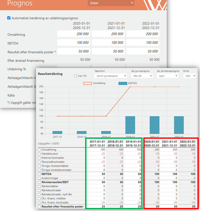
Task: Click EBITDA value 100 for 2022 column
Action: [x=193, y=174]
